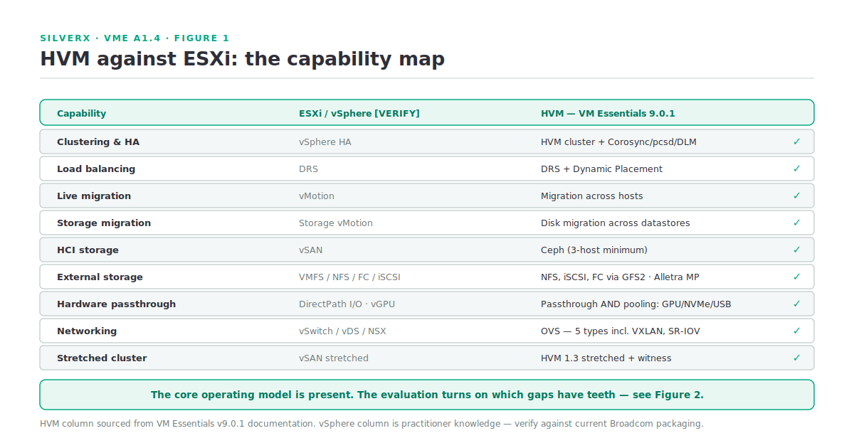Select the 'Hardware passthrough' capability label
Image resolution: width=854 pixels, height=448 pixels.
(x=116, y=304)
